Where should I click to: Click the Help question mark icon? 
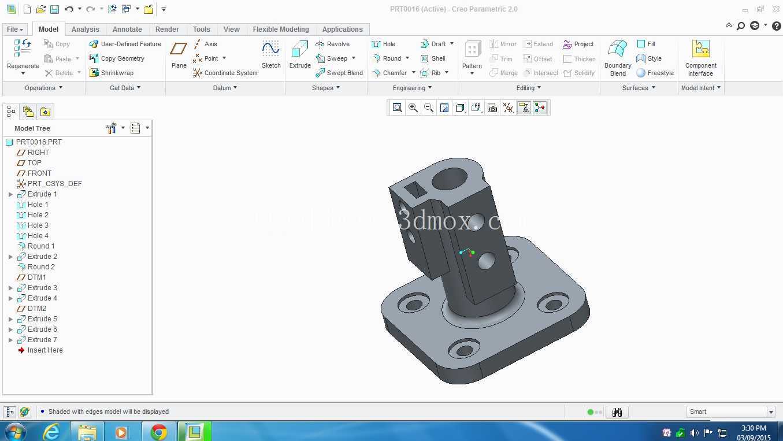coord(777,25)
